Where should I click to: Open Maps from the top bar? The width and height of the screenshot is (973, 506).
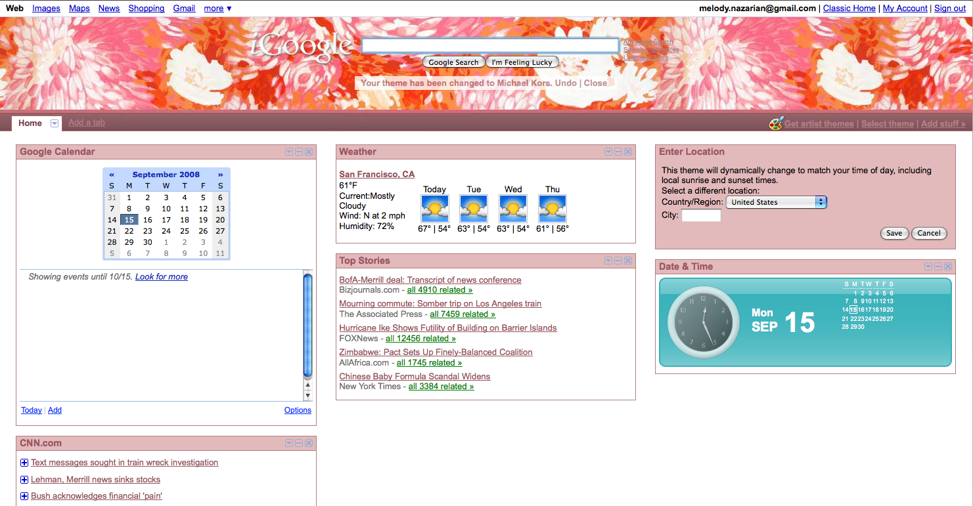tap(79, 8)
